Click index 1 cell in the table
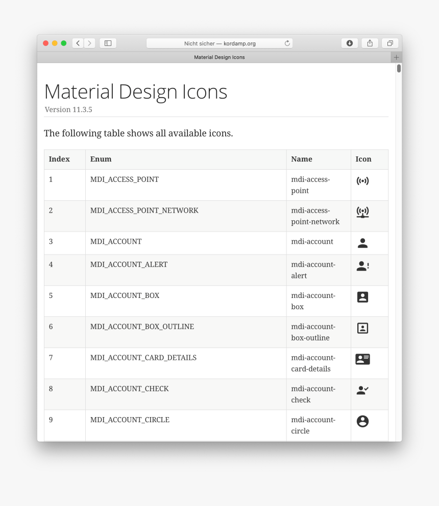Image resolution: width=439 pixels, height=506 pixels. 65,185
